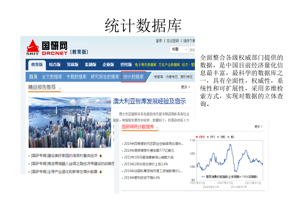Open item 2014年底菲律宾外债余额777亿美元

coord(149,150)
